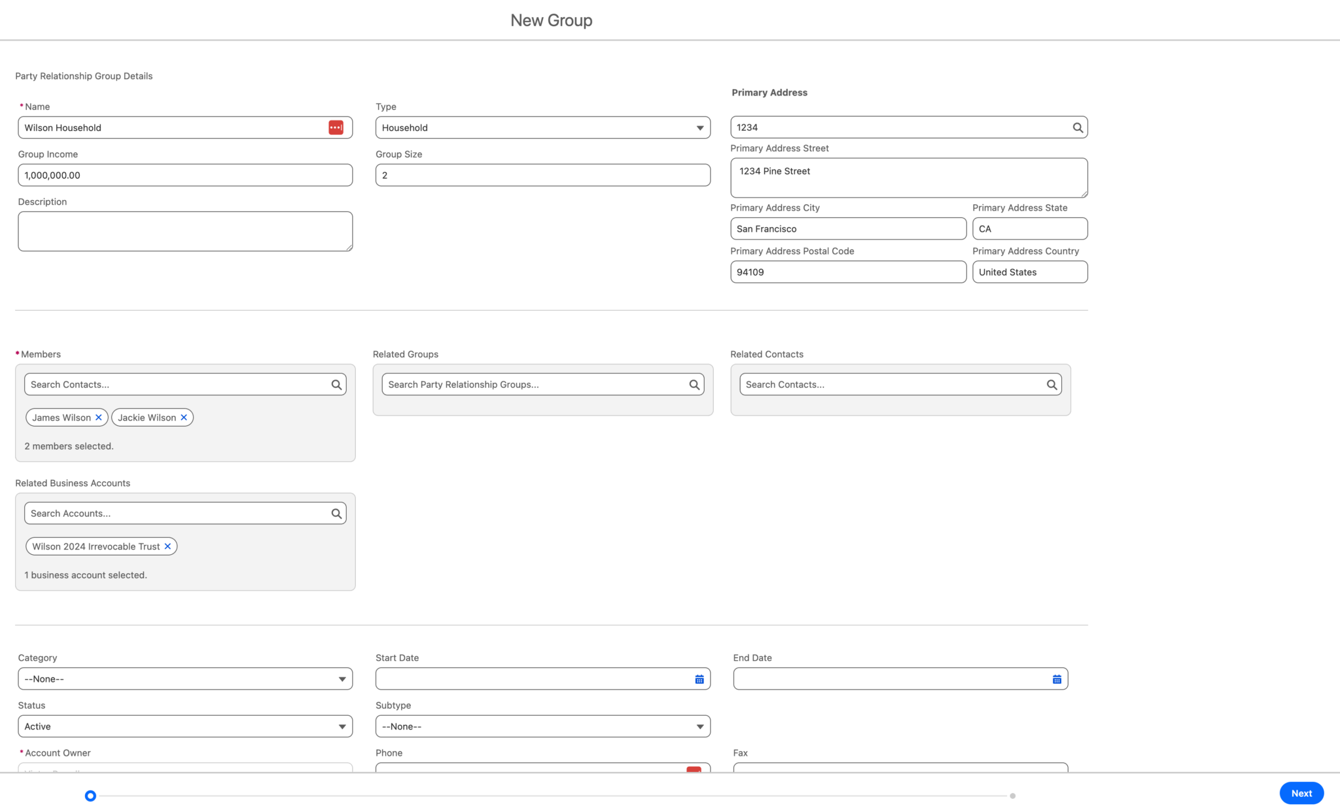The image size is (1340, 810).
Task: Click the search icon in Related Groups field
Action: coord(694,384)
